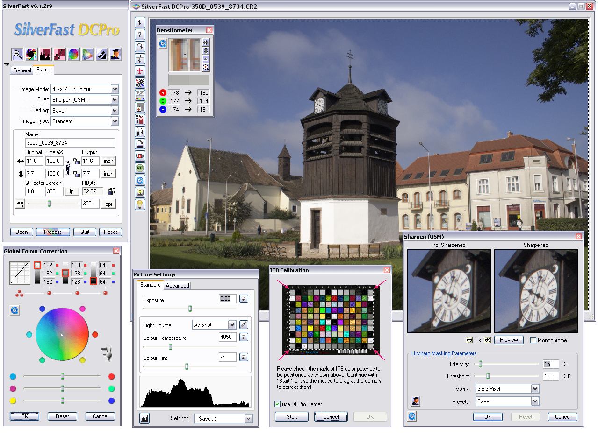Select the light source eyedropper in Picture Settings
The width and height of the screenshot is (598, 436).
[244, 325]
